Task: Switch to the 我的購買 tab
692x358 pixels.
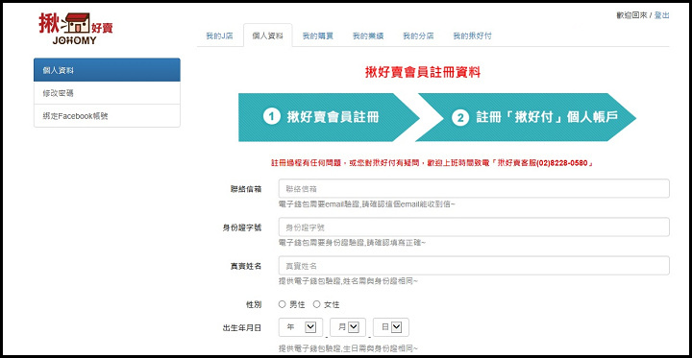Action: click(x=318, y=36)
